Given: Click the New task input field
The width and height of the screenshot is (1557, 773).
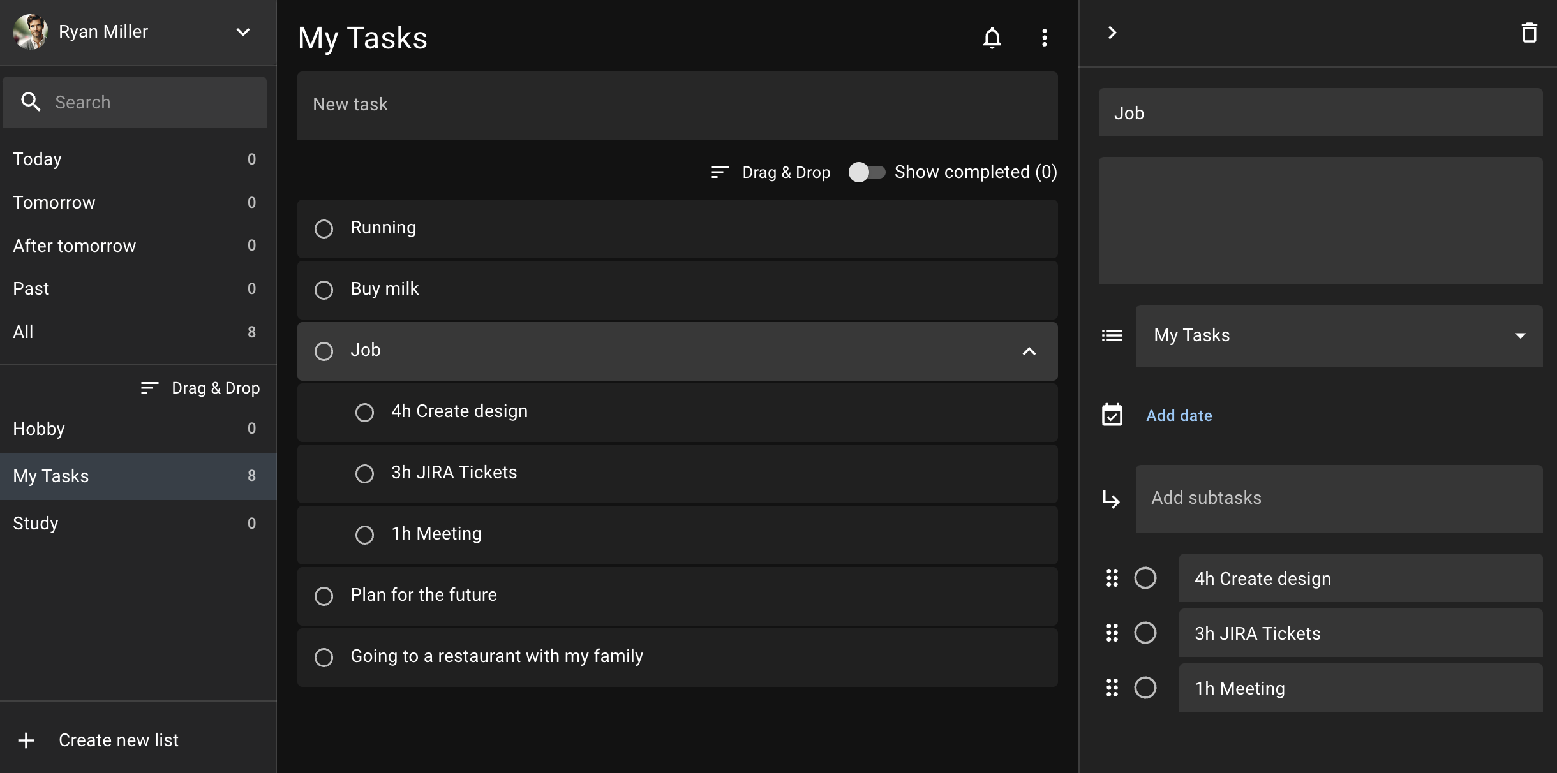Looking at the screenshot, I should coord(678,104).
